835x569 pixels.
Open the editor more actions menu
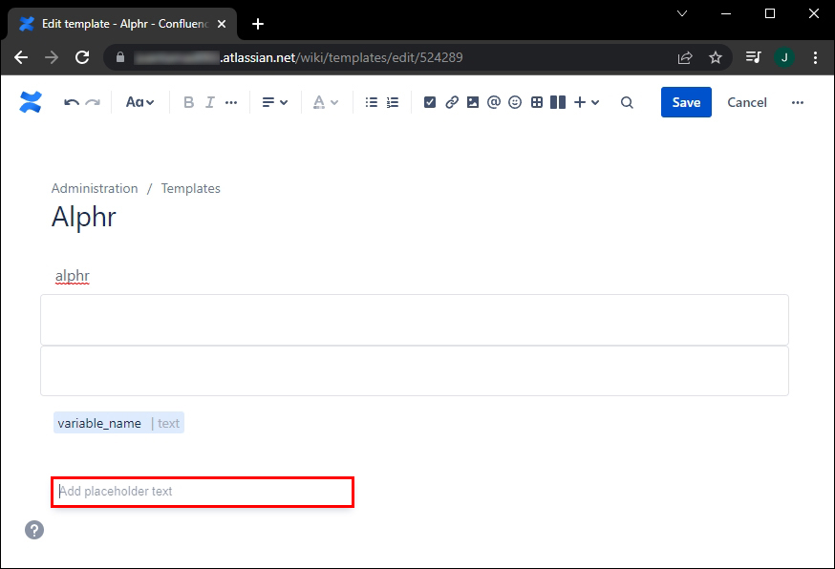pyautogui.click(x=797, y=102)
